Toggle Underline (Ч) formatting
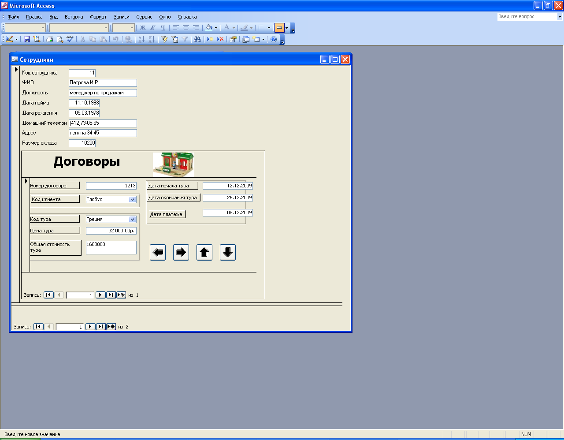The image size is (564, 440). click(163, 28)
